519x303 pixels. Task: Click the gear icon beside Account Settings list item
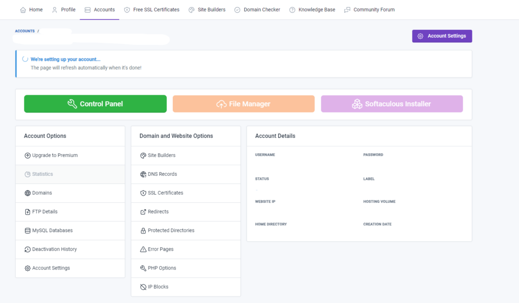[x=27, y=268]
